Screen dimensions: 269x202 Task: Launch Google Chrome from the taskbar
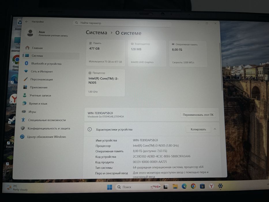pyautogui.click(x=193, y=186)
